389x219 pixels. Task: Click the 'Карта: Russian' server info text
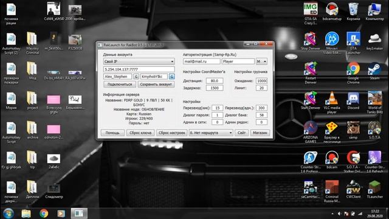coord(139,114)
